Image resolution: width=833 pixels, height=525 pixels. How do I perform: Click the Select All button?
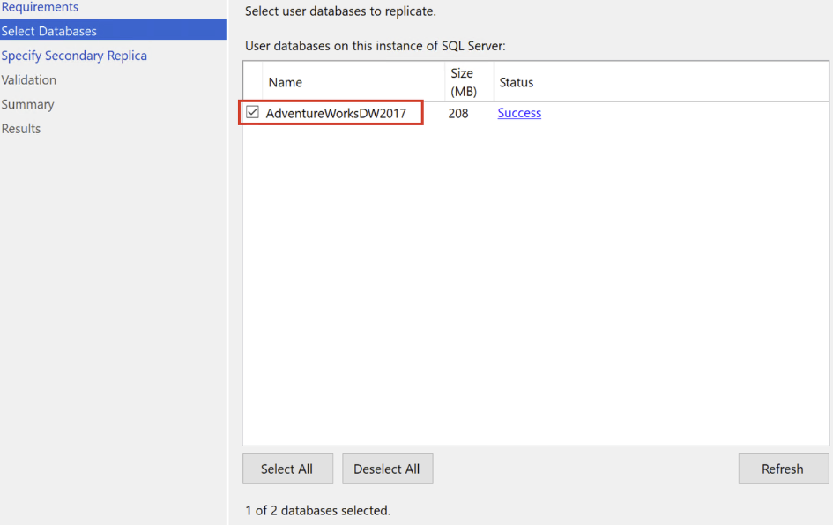click(x=287, y=468)
